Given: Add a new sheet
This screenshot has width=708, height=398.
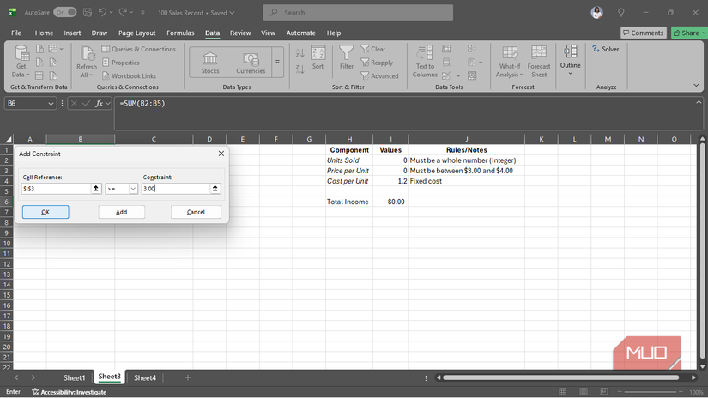Looking at the screenshot, I should pos(188,377).
